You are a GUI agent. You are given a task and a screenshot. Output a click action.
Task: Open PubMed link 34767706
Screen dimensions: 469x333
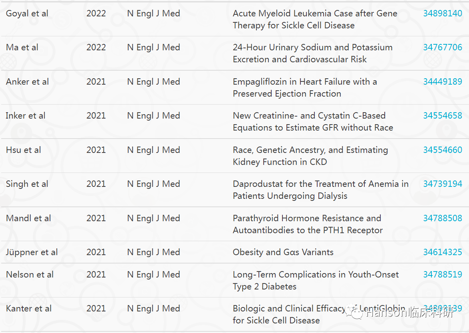click(x=442, y=47)
